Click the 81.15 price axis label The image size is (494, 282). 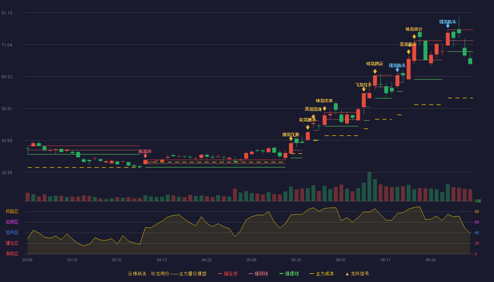click(7, 13)
